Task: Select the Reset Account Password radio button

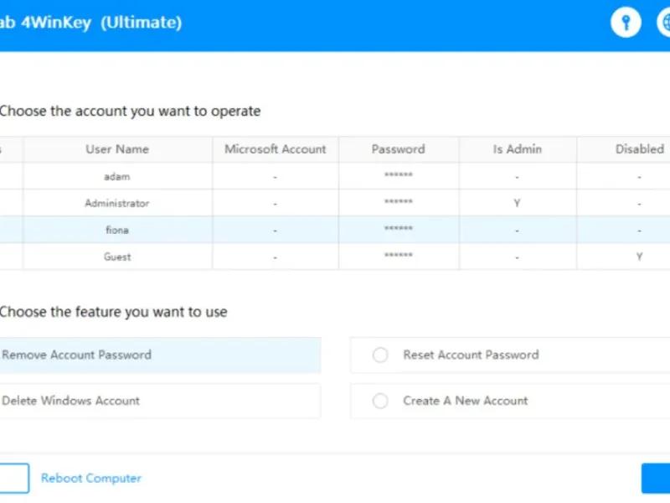Action: [380, 355]
